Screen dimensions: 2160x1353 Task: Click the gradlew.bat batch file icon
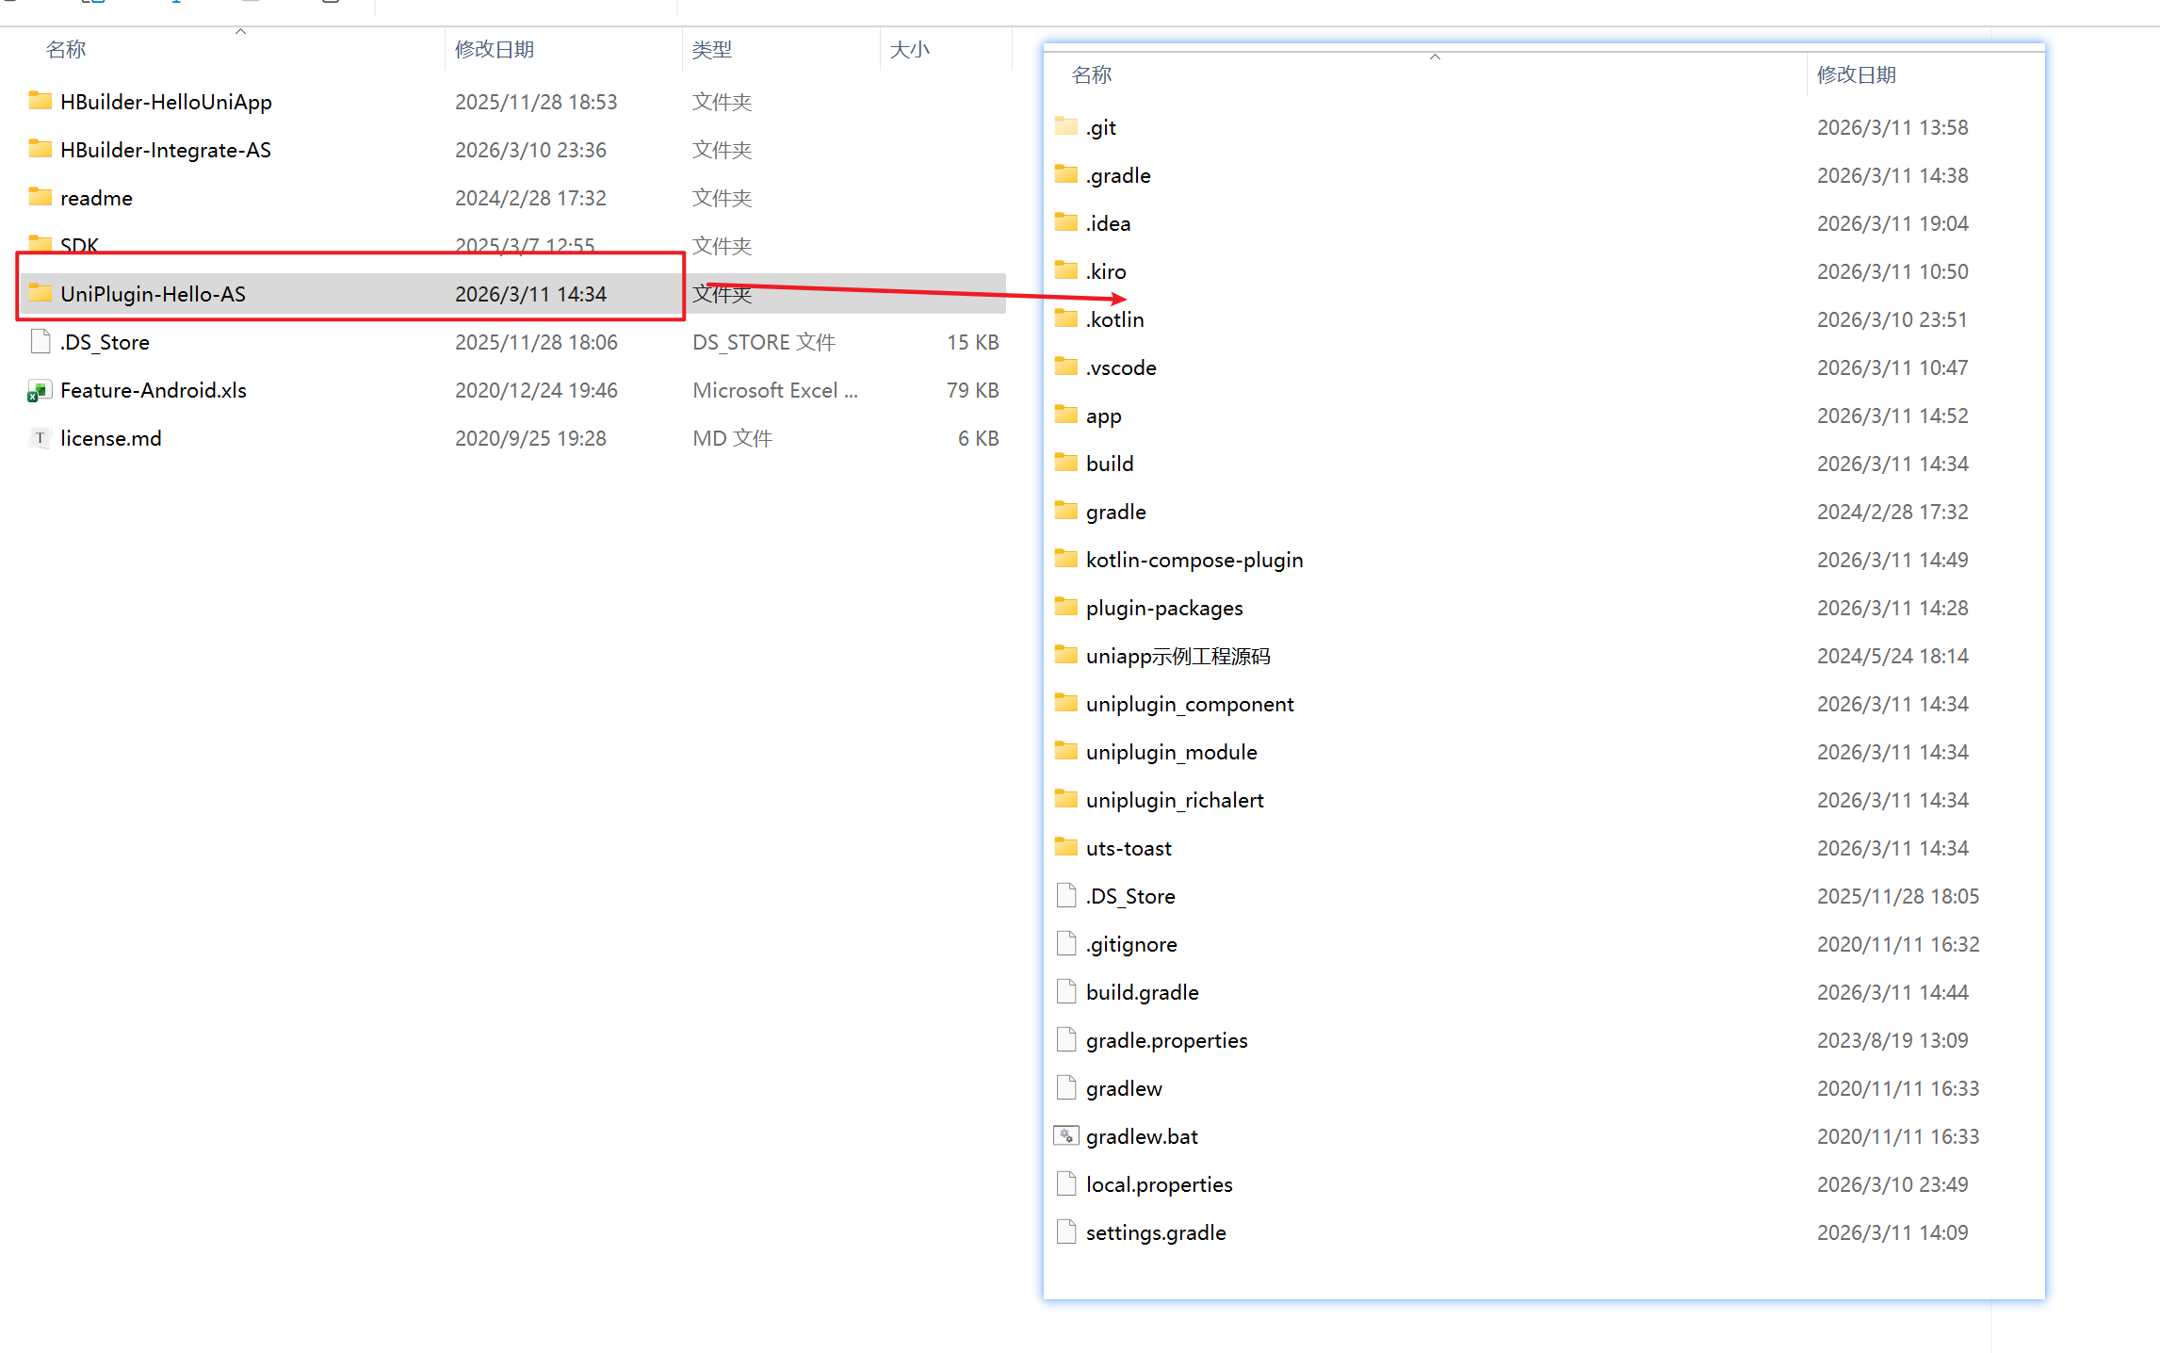pos(1065,1136)
